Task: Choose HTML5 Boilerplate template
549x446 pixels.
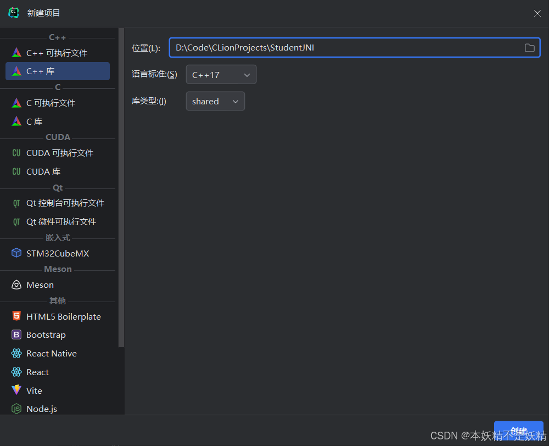Action: coord(58,316)
